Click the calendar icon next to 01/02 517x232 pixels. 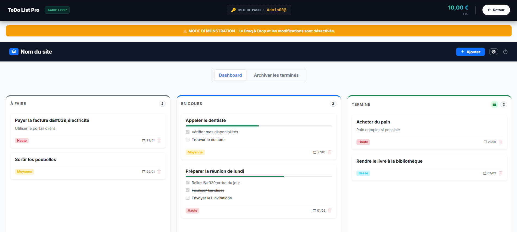[314, 211]
